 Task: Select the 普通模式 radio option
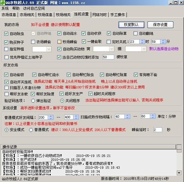pyautogui.click(x=31, y=130)
